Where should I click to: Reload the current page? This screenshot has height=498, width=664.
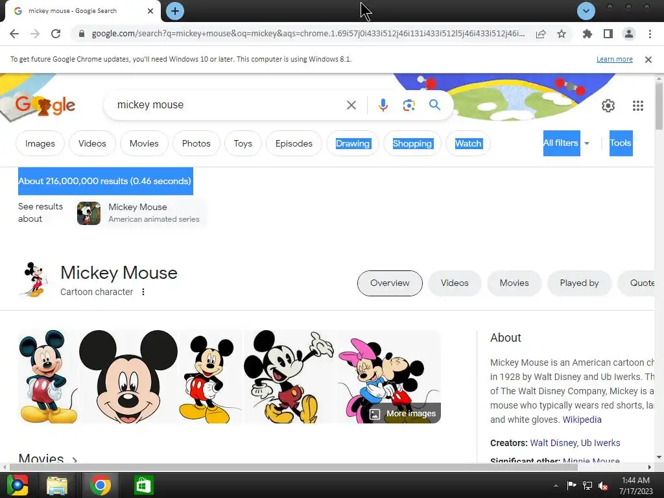tap(56, 34)
